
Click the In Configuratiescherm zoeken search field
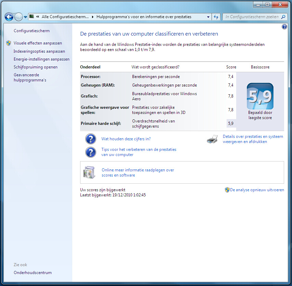tap(252, 17)
